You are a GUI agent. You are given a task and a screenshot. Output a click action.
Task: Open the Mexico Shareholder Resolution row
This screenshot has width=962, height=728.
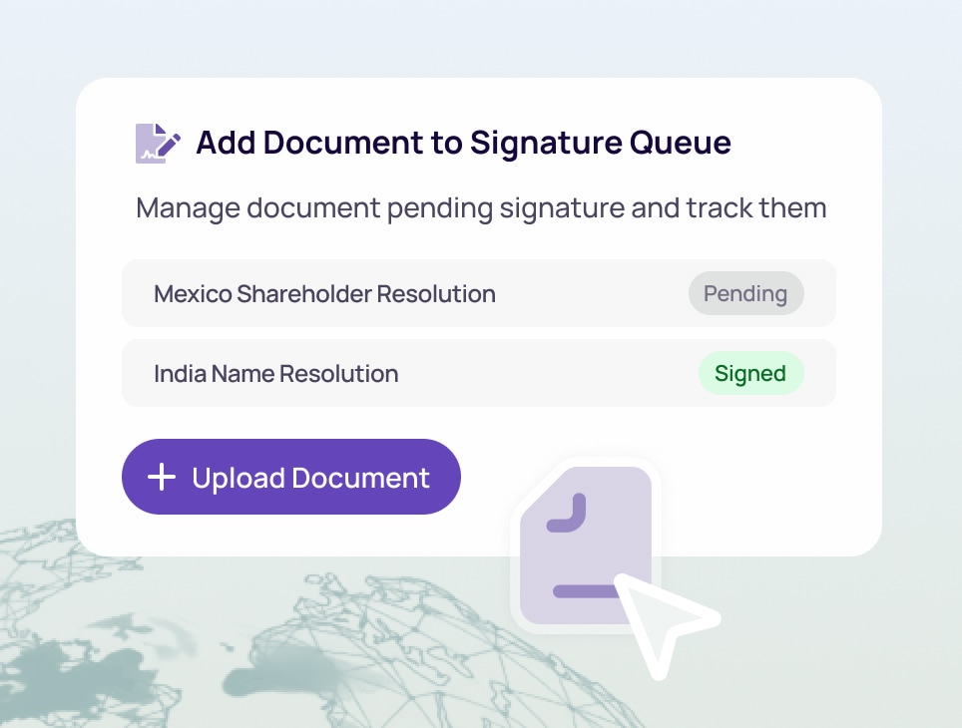pos(479,293)
